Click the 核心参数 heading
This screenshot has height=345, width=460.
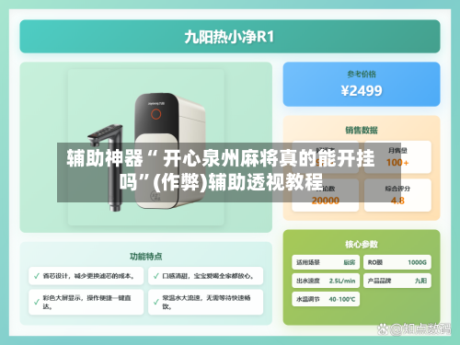pyautogui.click(x=362, y=244)
